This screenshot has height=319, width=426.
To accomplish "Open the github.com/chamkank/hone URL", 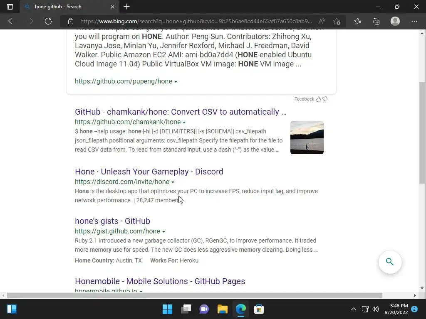I will 128,122.
